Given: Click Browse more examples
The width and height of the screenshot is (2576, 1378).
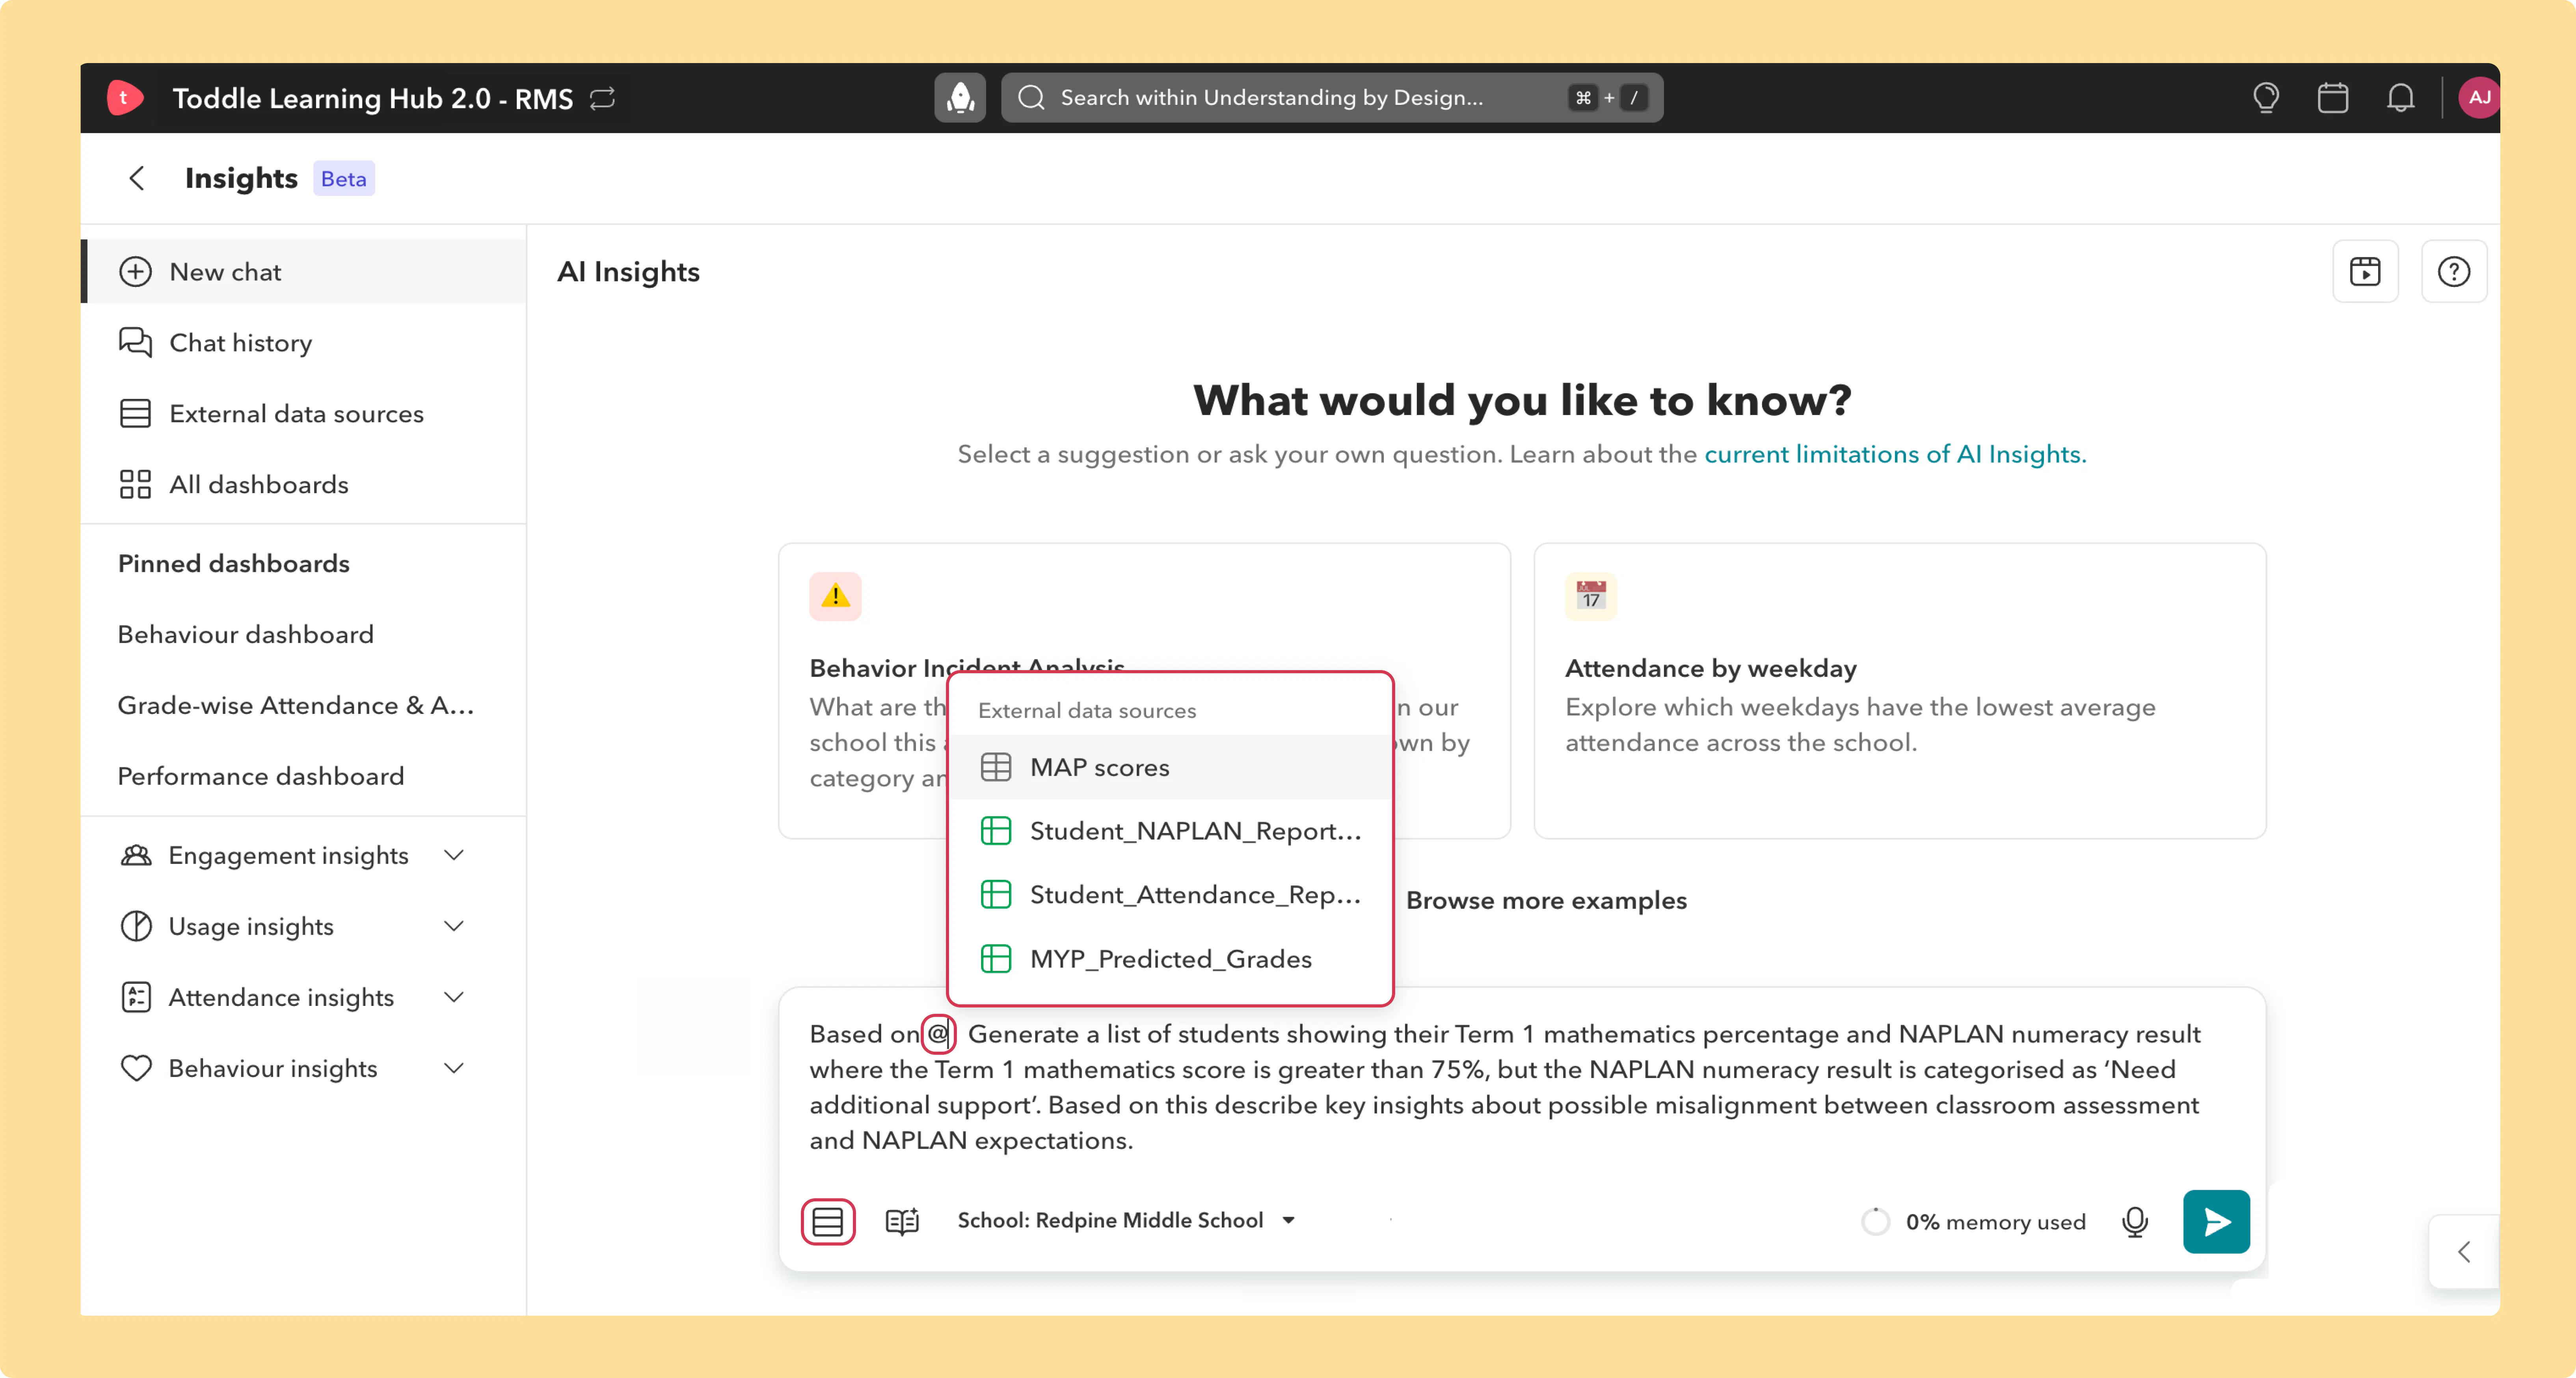Looking at the screenshot, I should [1546, 900].
